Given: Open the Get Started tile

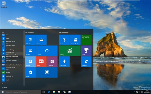Looking at the screenshot, I should [x=64, y=62].
